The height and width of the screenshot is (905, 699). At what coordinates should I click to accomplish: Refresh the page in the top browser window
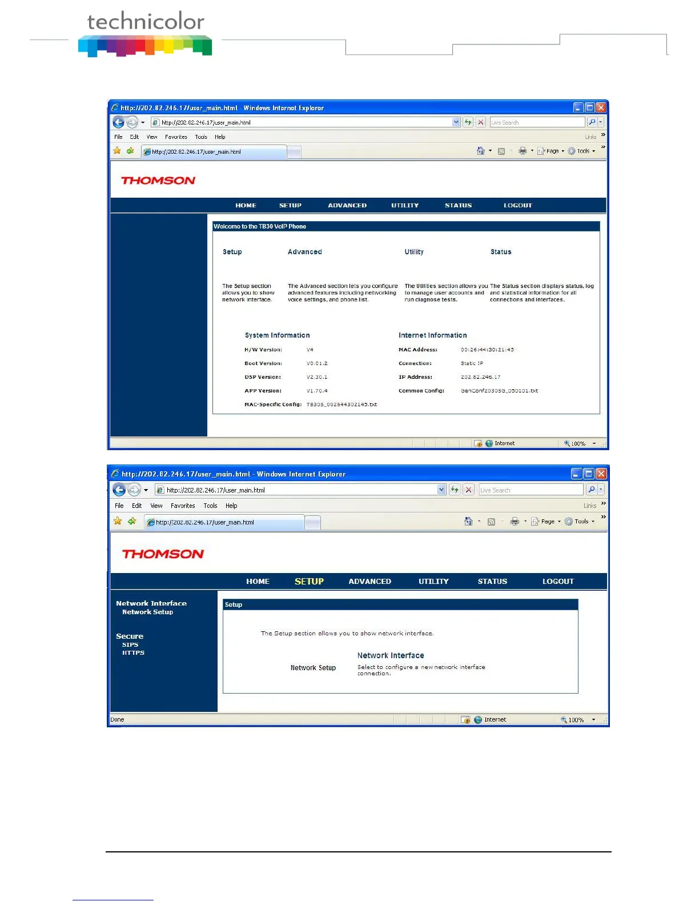click(x=468, y=122)
